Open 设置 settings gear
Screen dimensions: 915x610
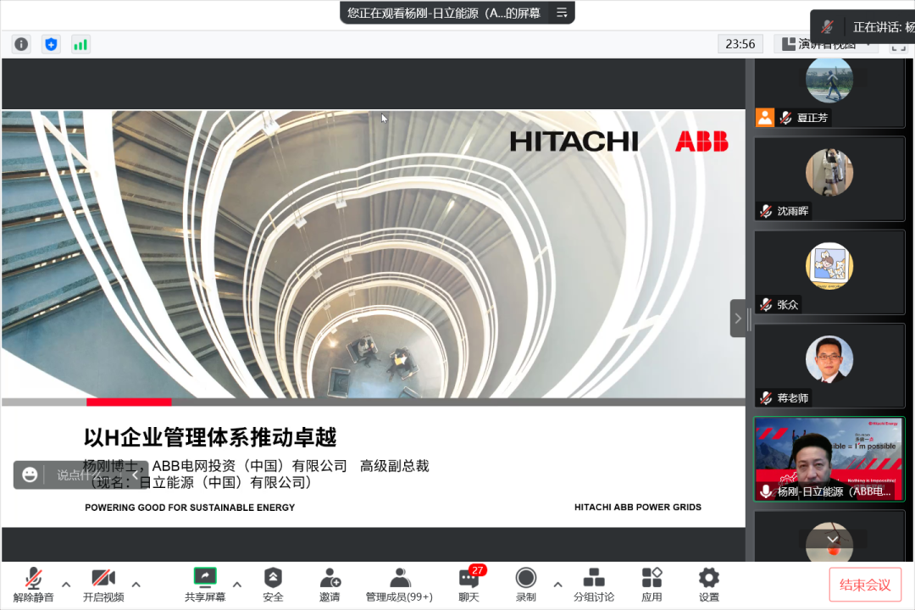[x=709, y=585]
